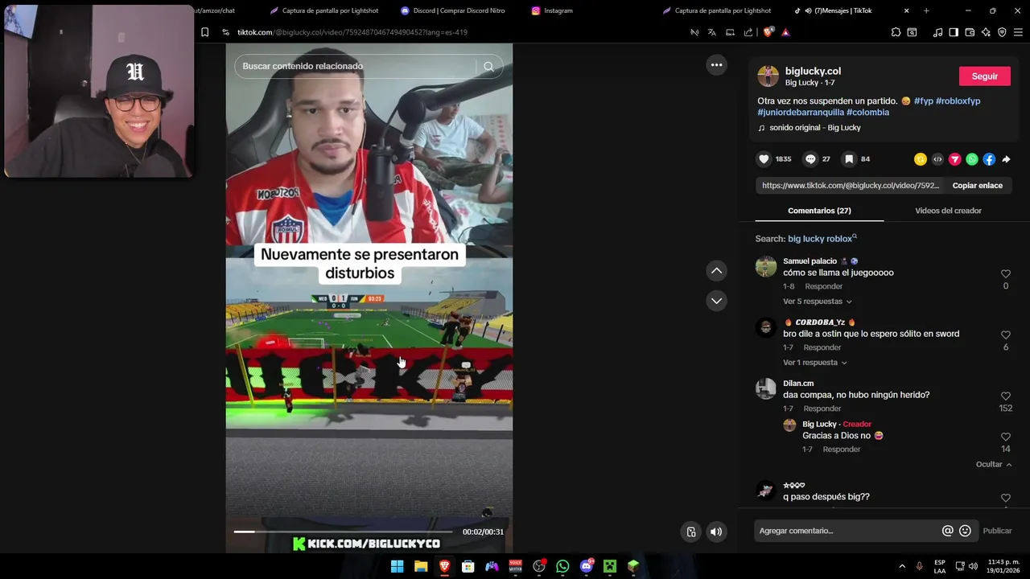The height and width of the screenshot is (579, 1030).
Task: Collapse replies with 'Ocultar'
Action: click(994, 465)
